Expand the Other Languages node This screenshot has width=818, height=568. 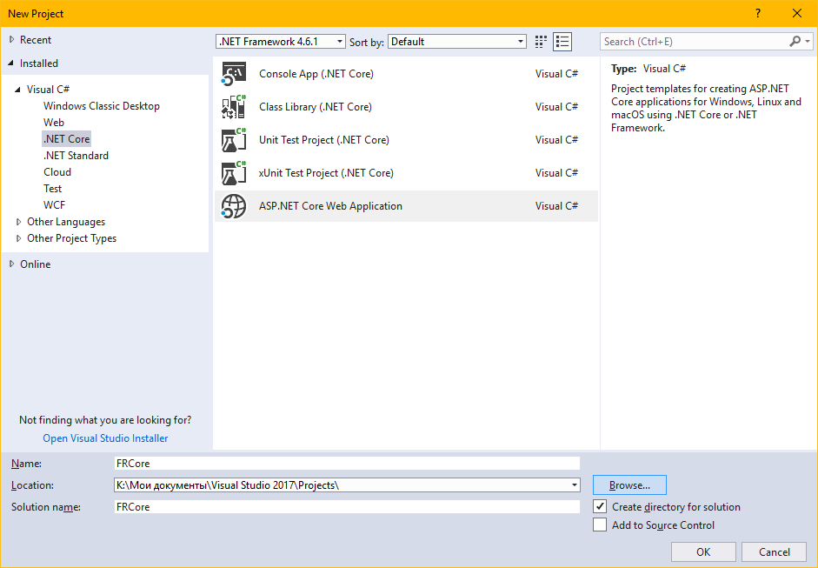click(x=19, y=222)
